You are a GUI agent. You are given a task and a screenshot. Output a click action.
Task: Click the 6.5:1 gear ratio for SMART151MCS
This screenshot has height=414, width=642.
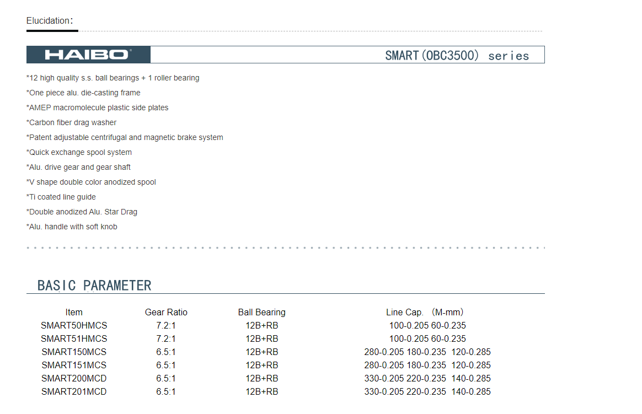point(166,365)
